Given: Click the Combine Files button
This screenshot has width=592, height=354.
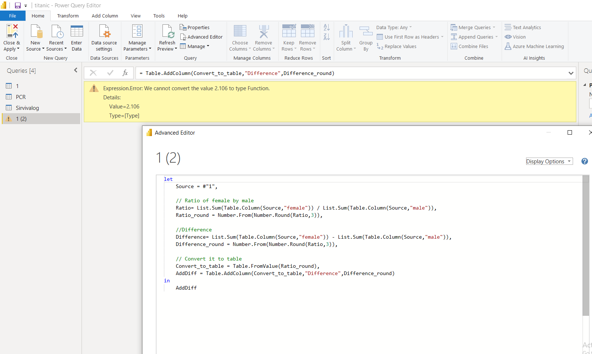Looking at the screenshot, I should 469,46.
